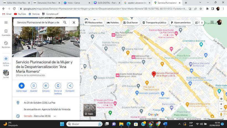Click the AFP Previsión marker
This screenshot has width=227, height=128.
coord(138,86)
